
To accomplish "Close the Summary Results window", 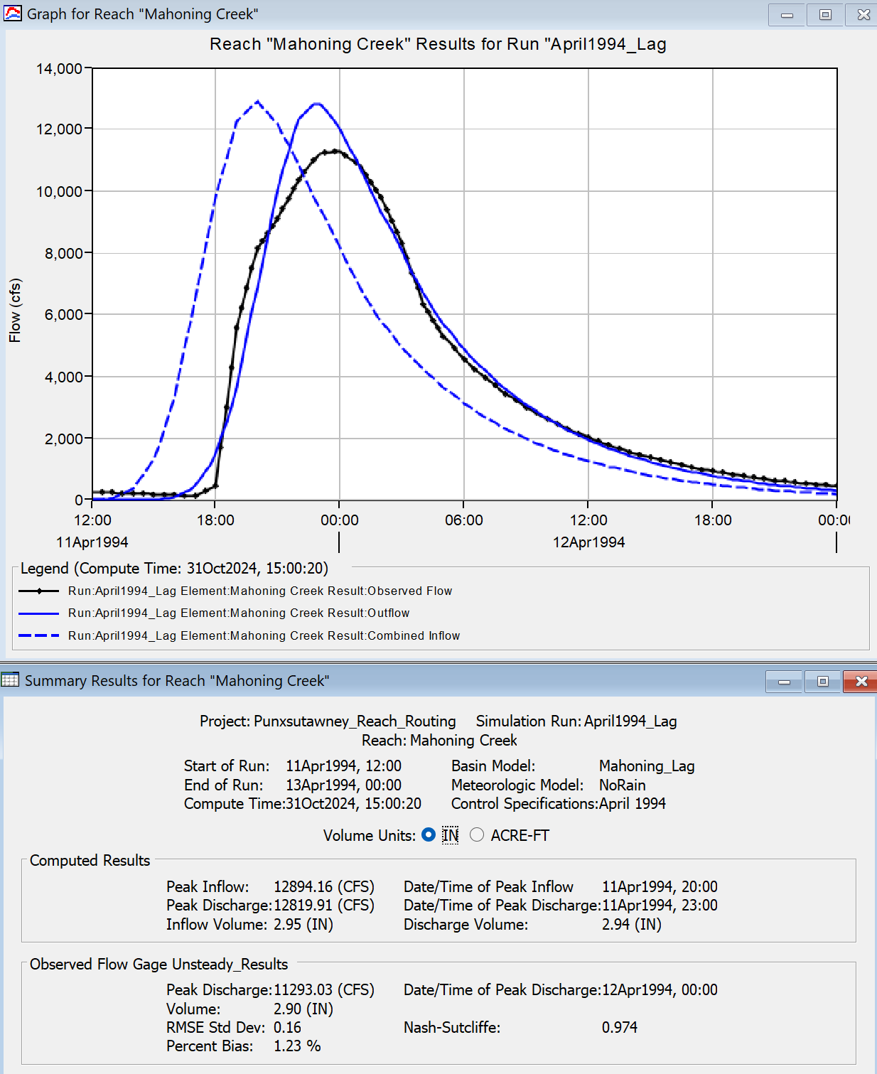I will [861, 682].
